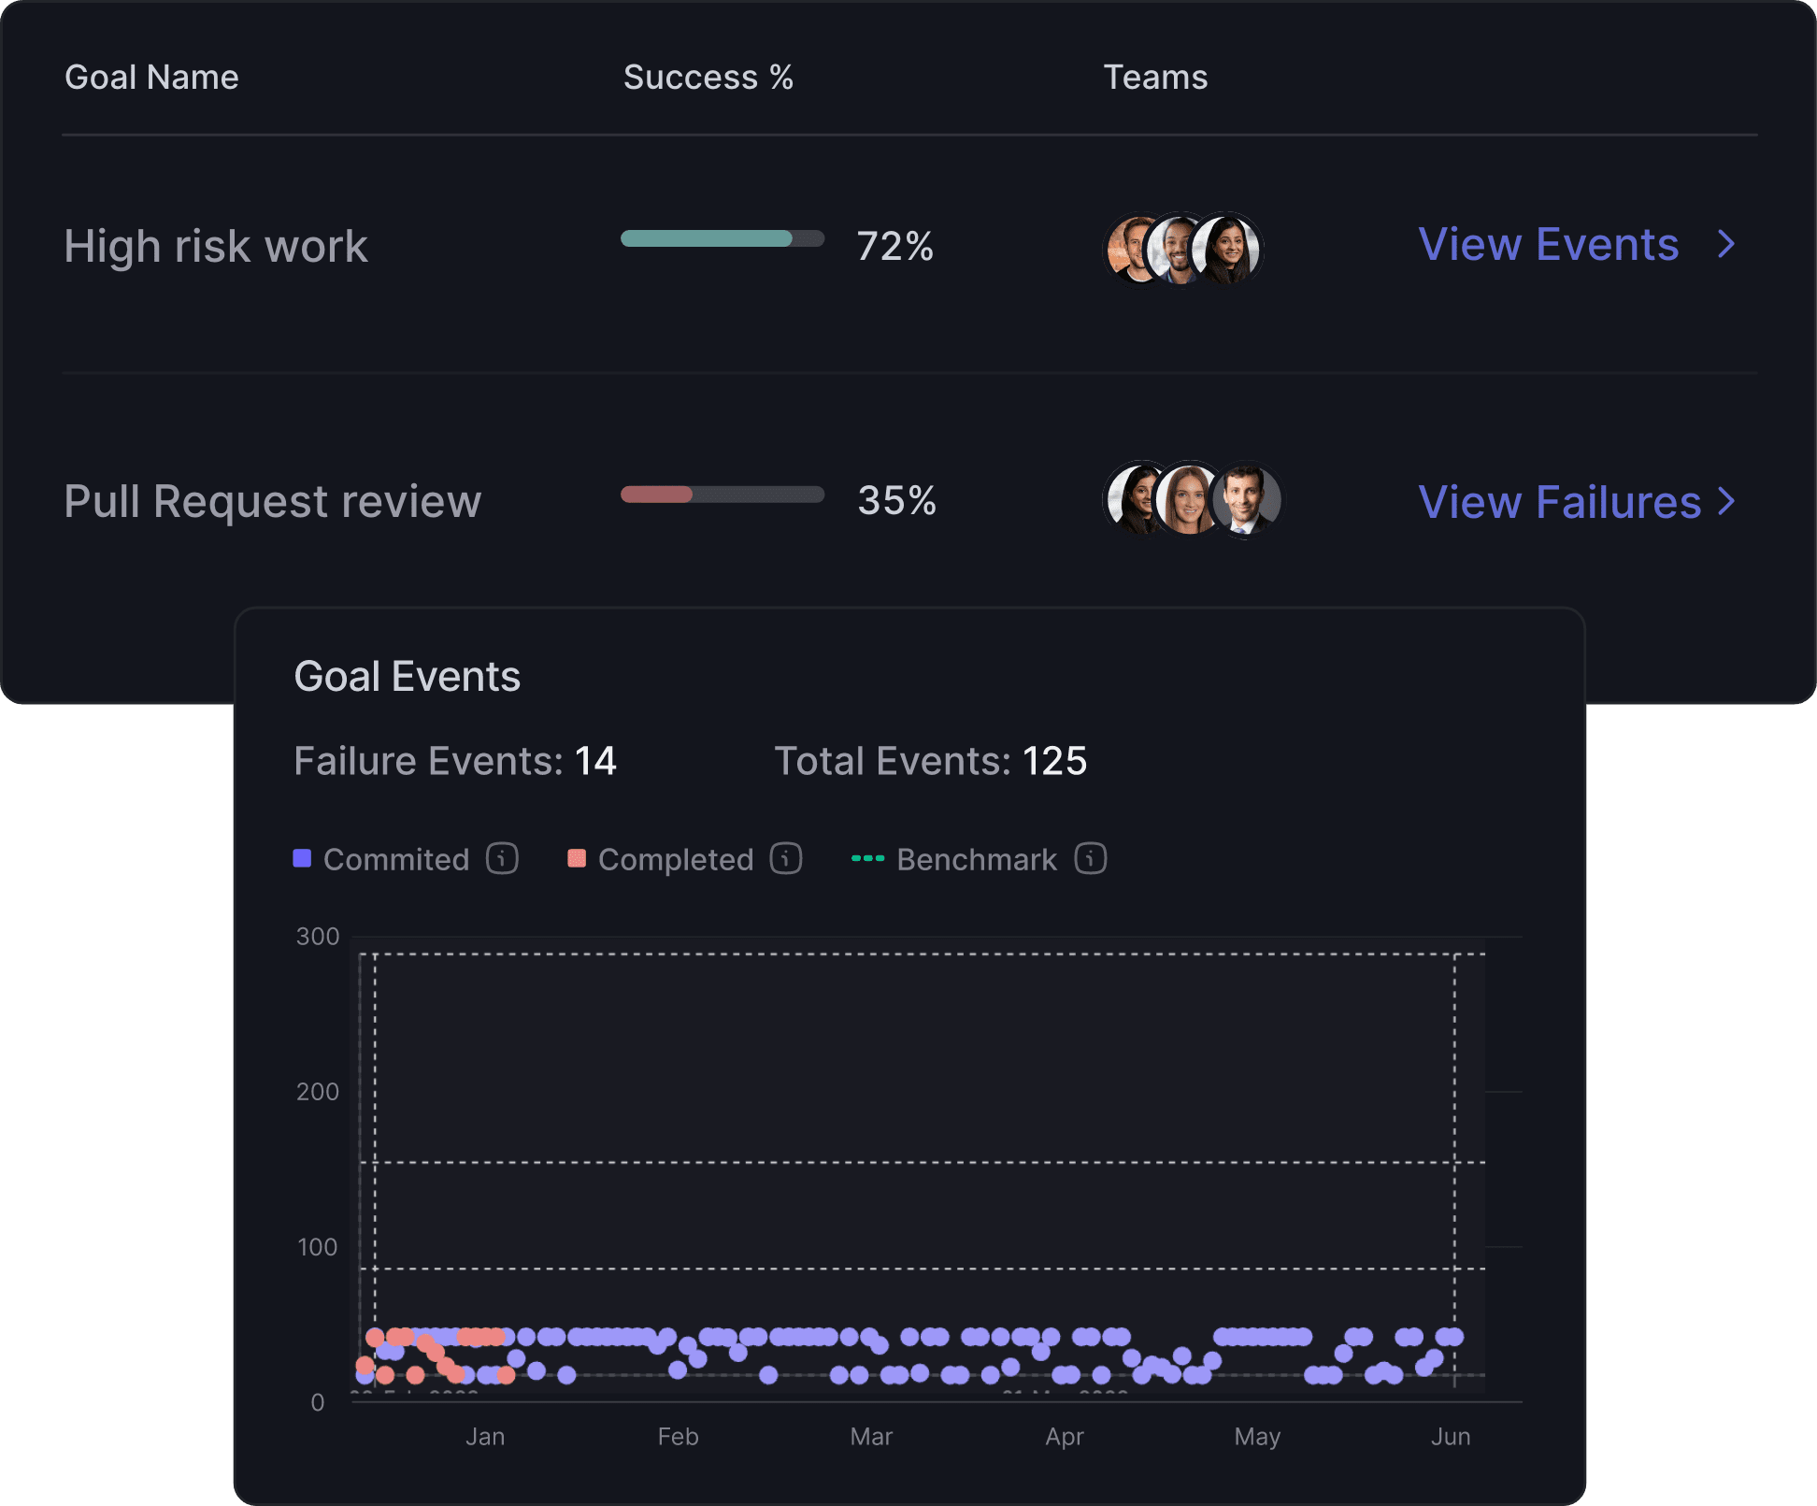
Task: Click the Pull Request review goal name
Action: pos(272,501)
